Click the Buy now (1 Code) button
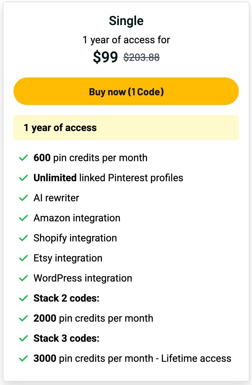 point(126,92)
